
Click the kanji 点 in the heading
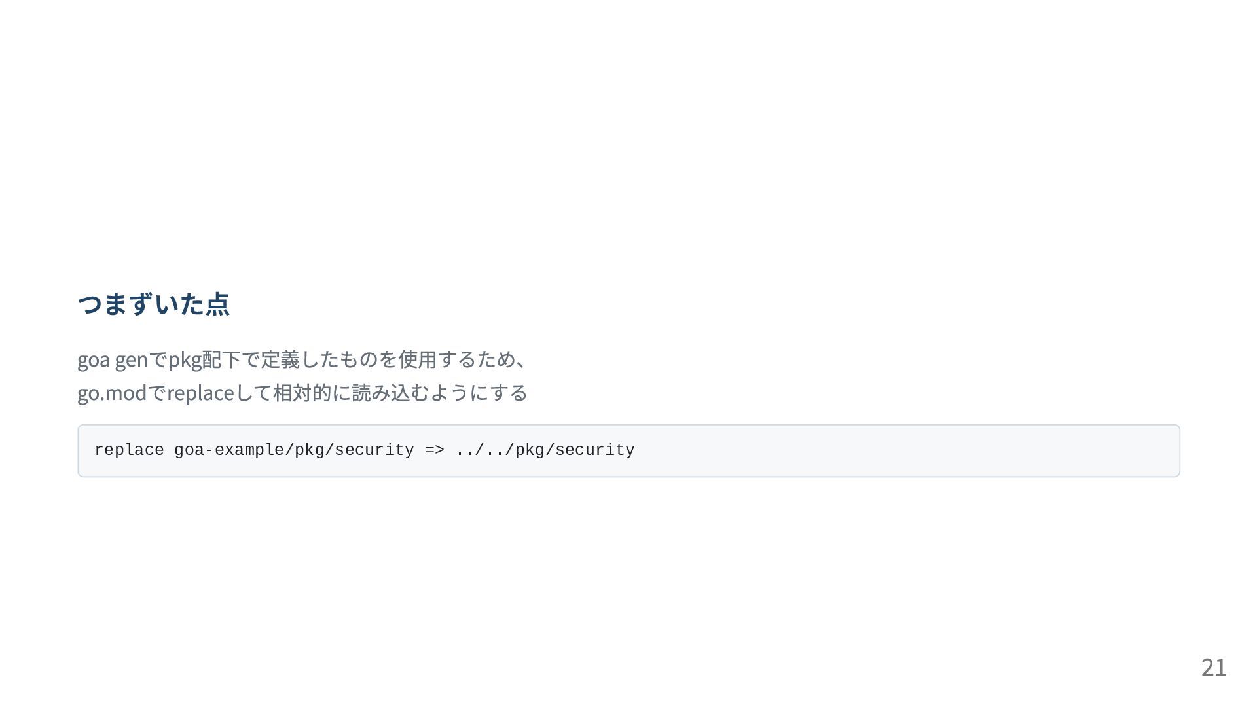[x=217, y=304]
